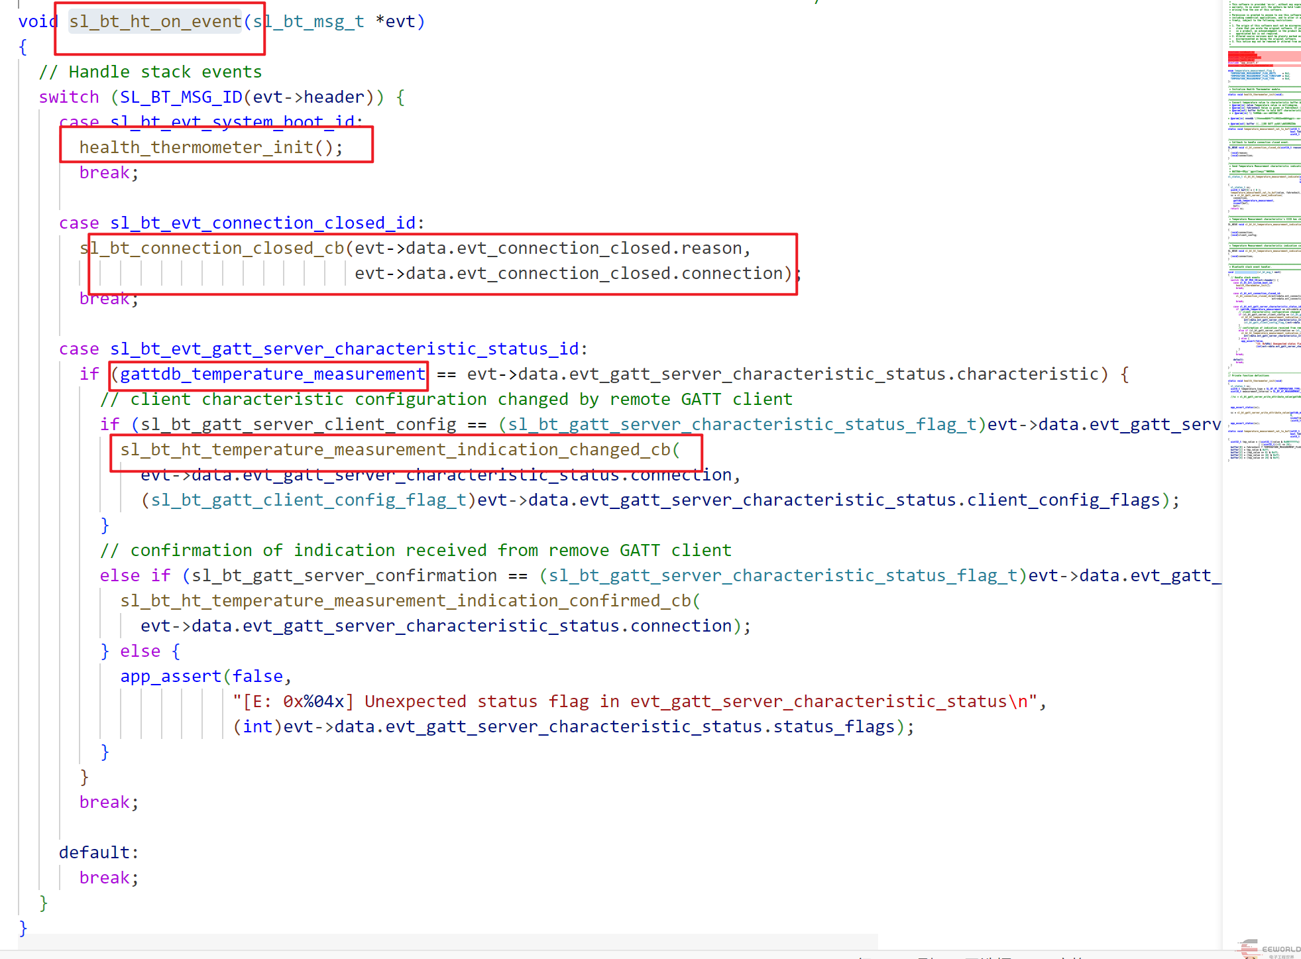Viewport: 1301px width, 959px height.
Task: Click sl_bt_evt_gatt_server_characteristic_status_id case label
Action: point(345,349)
